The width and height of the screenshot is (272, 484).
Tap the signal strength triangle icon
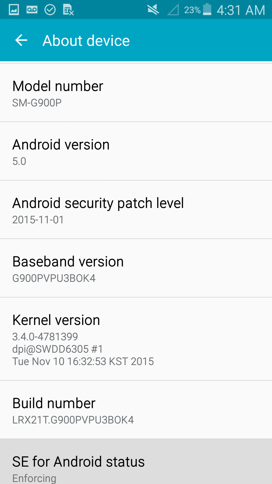pyautogui.click(x=173, y=10)
